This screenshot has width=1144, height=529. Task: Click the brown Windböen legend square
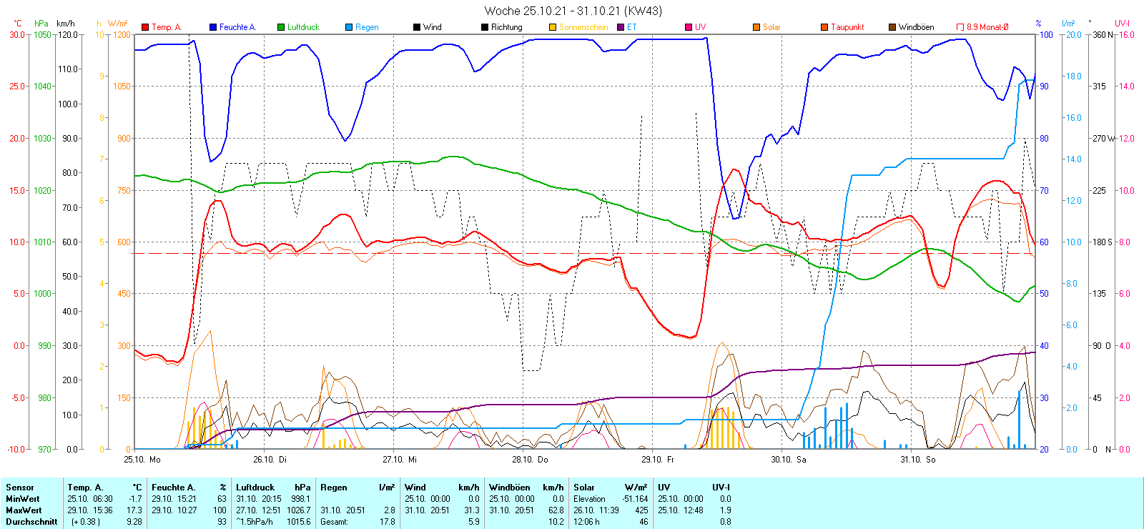pos(892,27)
